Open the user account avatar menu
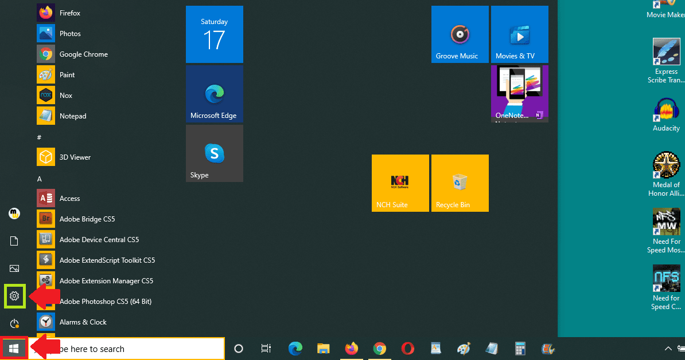The width and height of the screenshot is (685, 360). [x=14, y=213]
